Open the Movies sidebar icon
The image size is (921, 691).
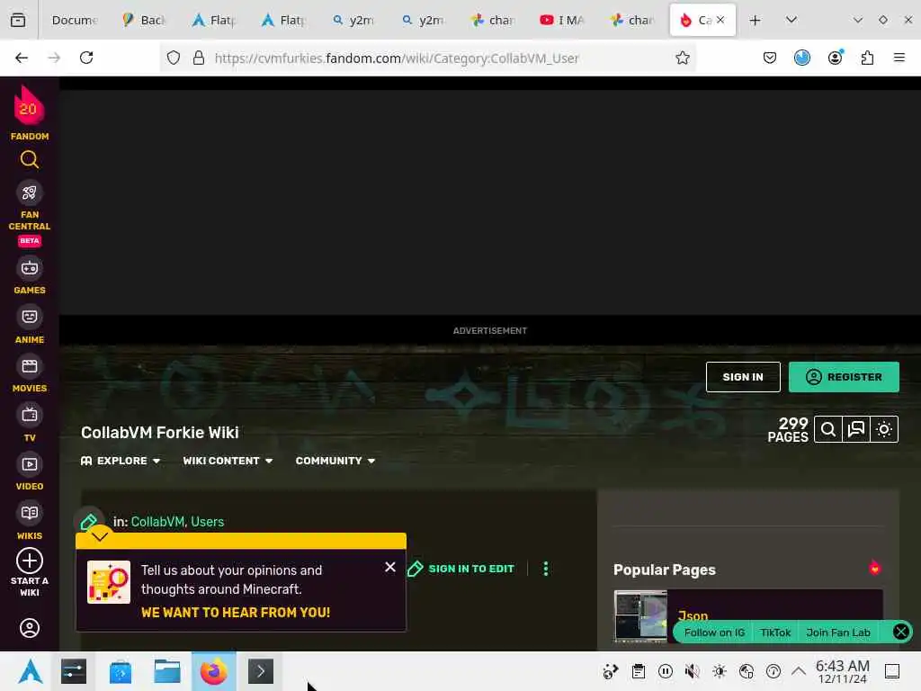(30, 367)
